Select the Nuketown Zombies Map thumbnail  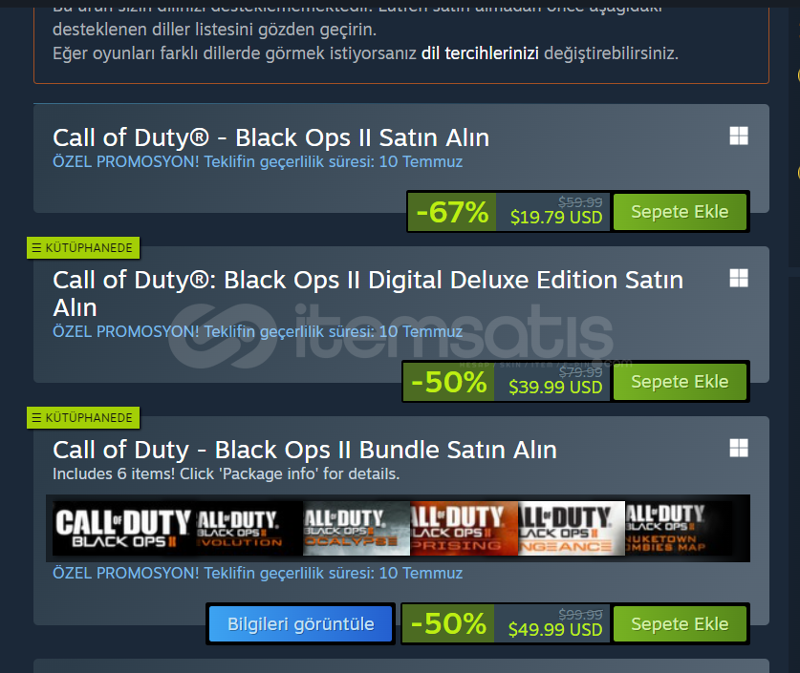pyautogui.click(x=679, y=528)
